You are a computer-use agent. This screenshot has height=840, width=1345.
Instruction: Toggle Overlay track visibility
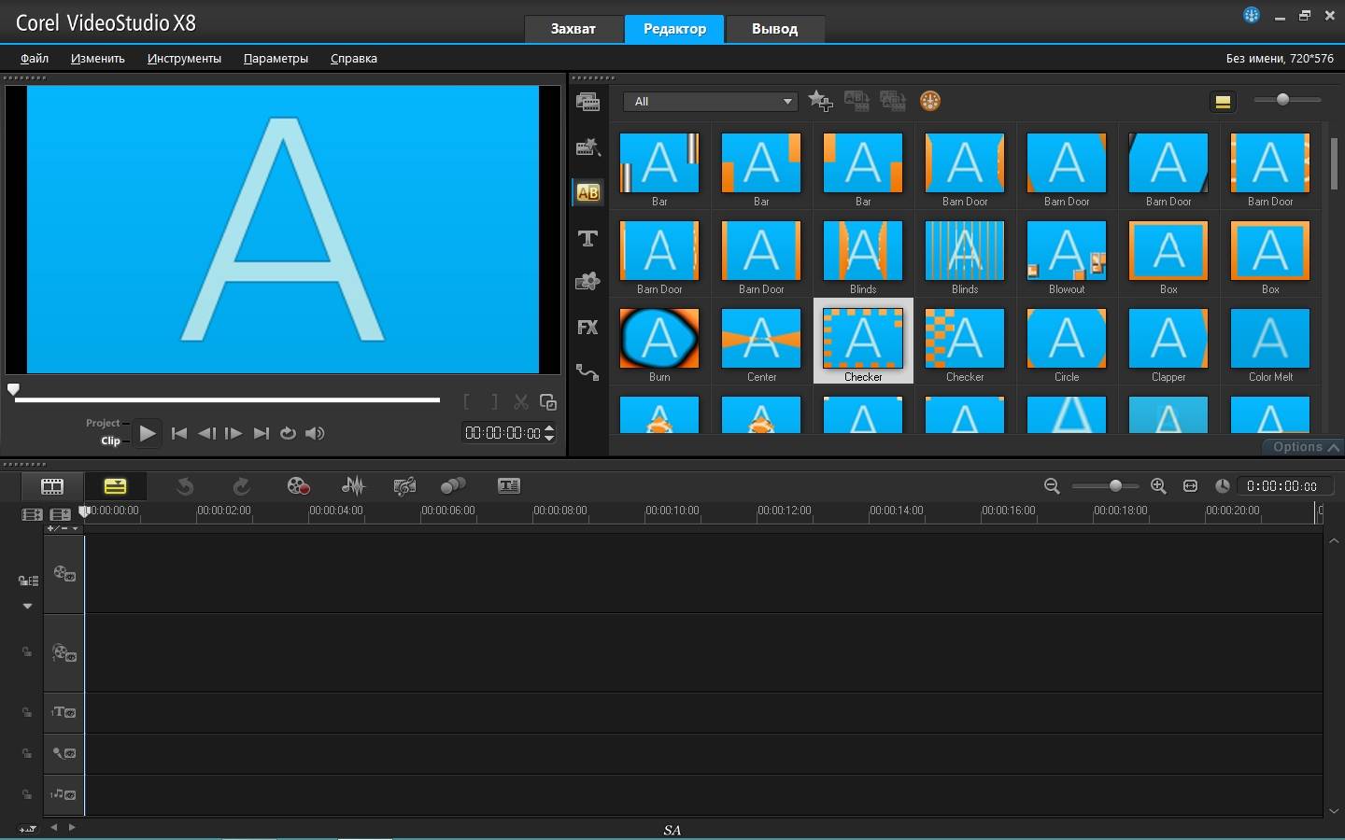point(64,652)
